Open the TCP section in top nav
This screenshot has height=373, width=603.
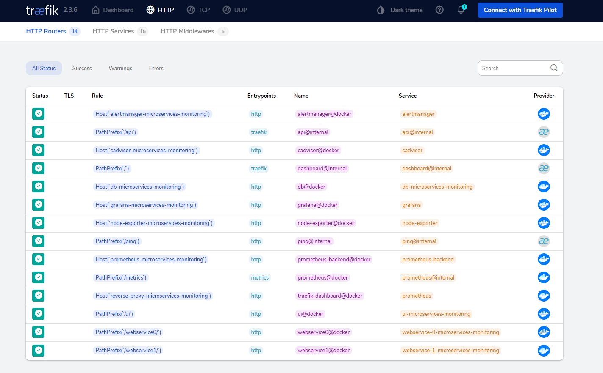pyautogui.click(x=198, y=10)
